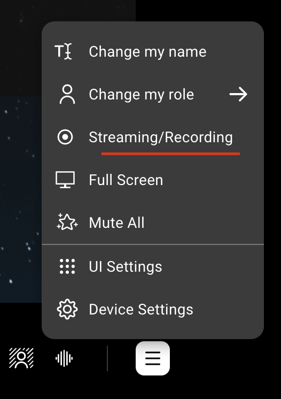This screenshot has width=281, height=399.
Task: Click the sparkle star icon beside Mute All
Action: coord(67,222)
